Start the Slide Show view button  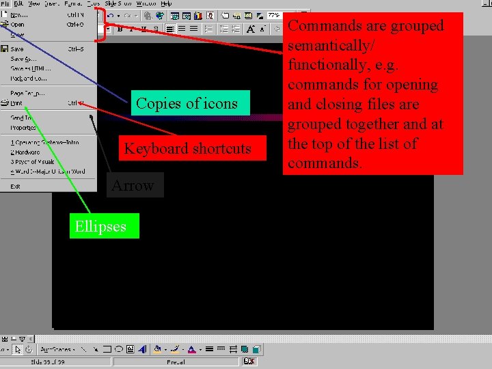[22, 339]
